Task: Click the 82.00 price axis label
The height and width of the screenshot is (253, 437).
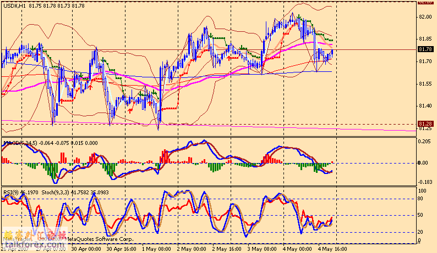Action: click(425, 17)
